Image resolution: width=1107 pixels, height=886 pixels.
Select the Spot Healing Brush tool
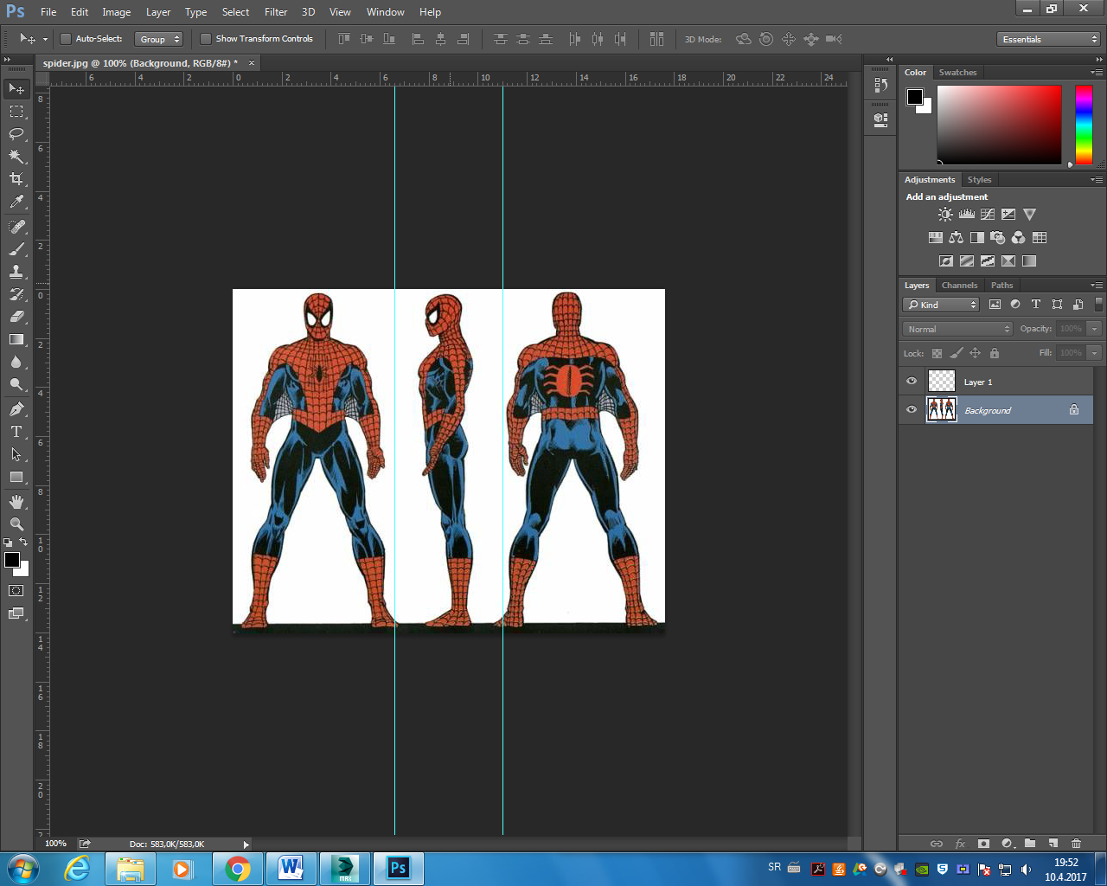click(x=16, y=227)
